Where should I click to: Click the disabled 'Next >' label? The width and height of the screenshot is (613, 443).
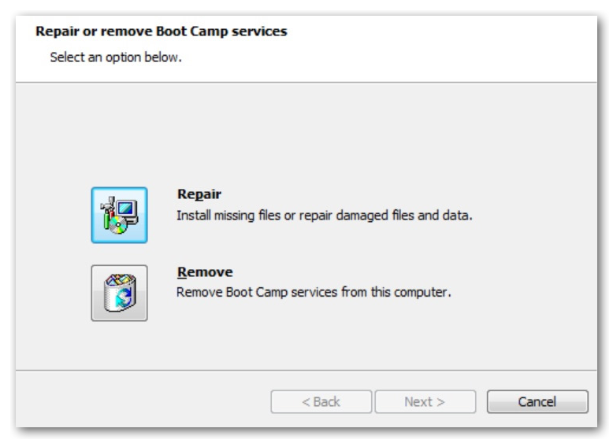point(425,401)
